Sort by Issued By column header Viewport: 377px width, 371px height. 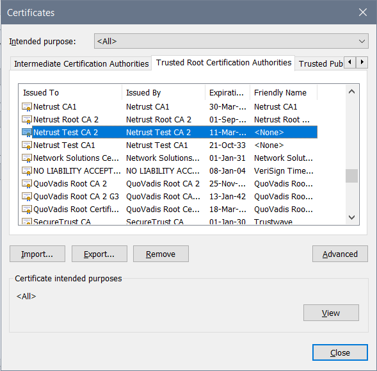[x=163, y=92]
